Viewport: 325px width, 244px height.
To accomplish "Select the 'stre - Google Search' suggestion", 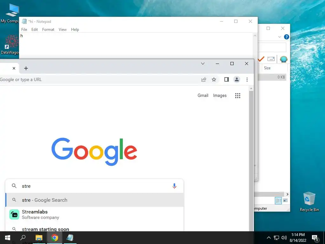I will coord(94,200).
